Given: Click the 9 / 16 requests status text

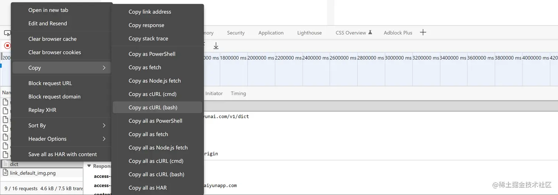Looking at the screenshot, I should (x=21, y=188).
